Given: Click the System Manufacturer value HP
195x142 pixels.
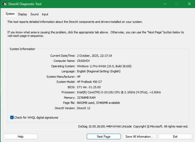Looking at the screenshot, I should [79, 77].
